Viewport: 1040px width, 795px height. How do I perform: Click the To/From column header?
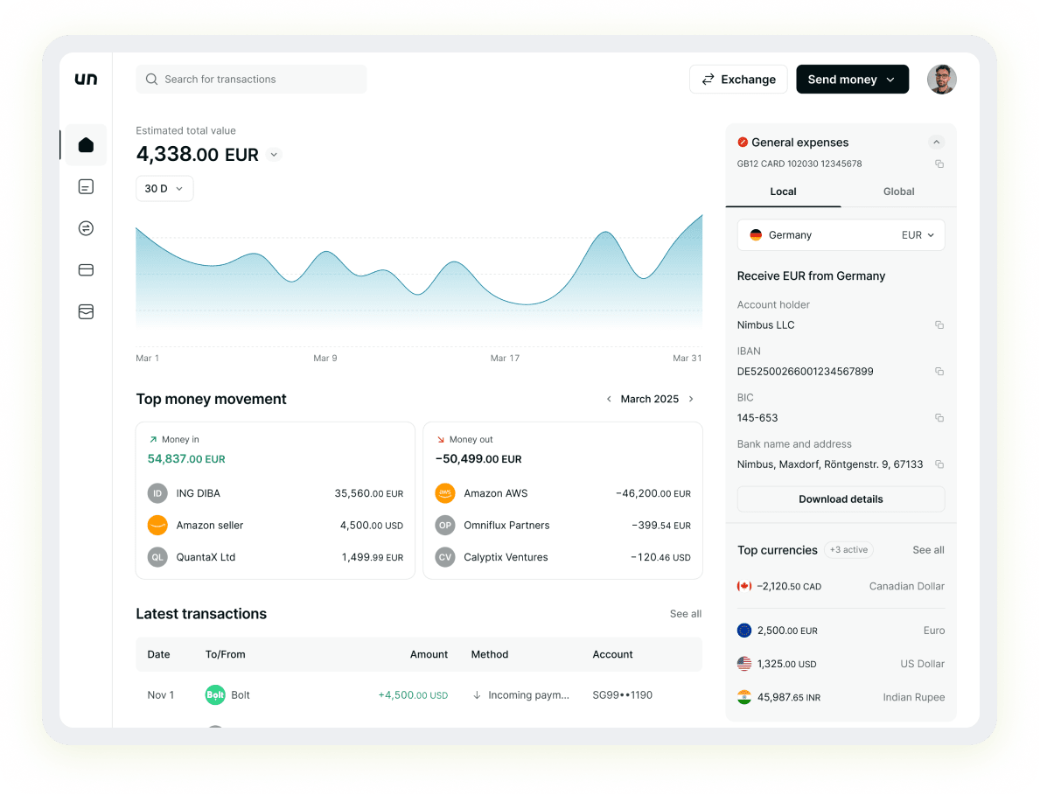coord(226,654)
